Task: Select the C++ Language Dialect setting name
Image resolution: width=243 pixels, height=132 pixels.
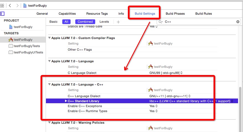Action: click(84, 96)
